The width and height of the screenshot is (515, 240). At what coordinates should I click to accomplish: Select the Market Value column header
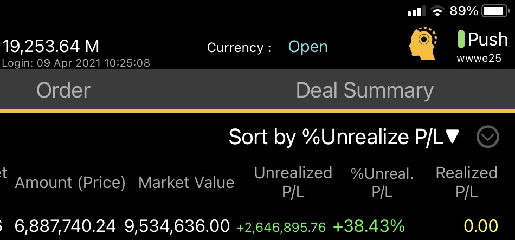pos(186,183)
